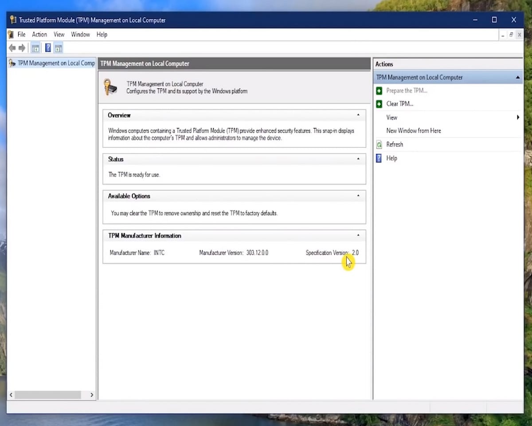
Task: Collapse the Overview section
Action: coord(358,115)
